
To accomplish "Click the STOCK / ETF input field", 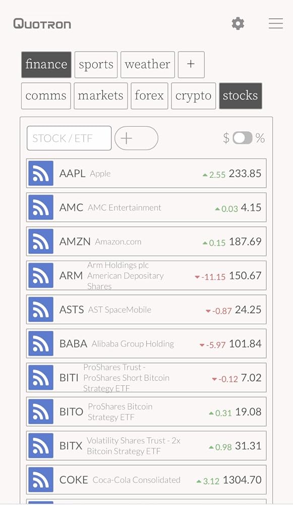I will [69, 138].
